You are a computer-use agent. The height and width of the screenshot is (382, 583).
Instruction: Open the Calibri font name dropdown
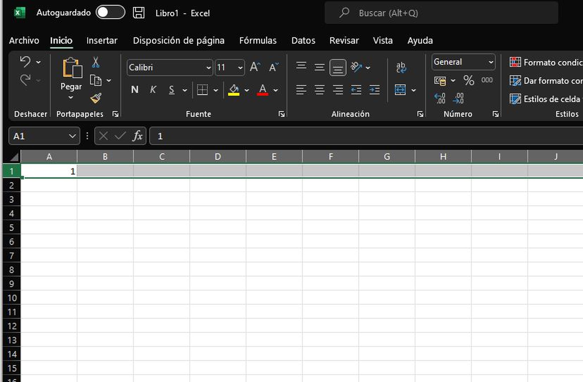point(208,68)
